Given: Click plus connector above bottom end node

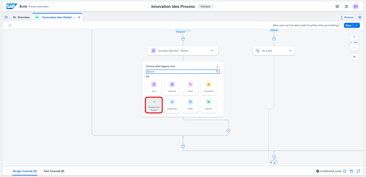Looking at the screenshot, I should coord(274,157).
